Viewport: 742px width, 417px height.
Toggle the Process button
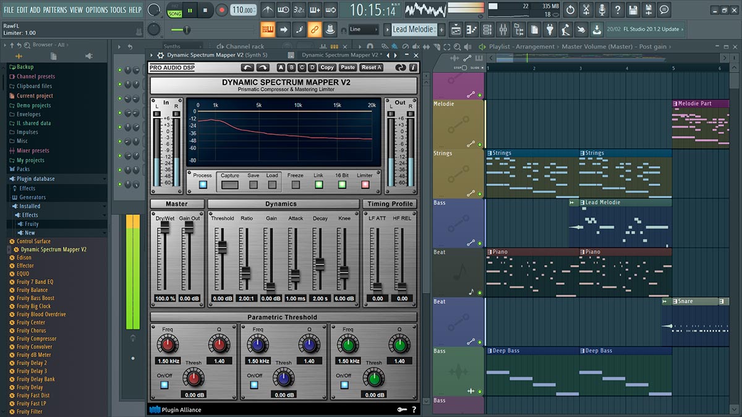(203, 184)
